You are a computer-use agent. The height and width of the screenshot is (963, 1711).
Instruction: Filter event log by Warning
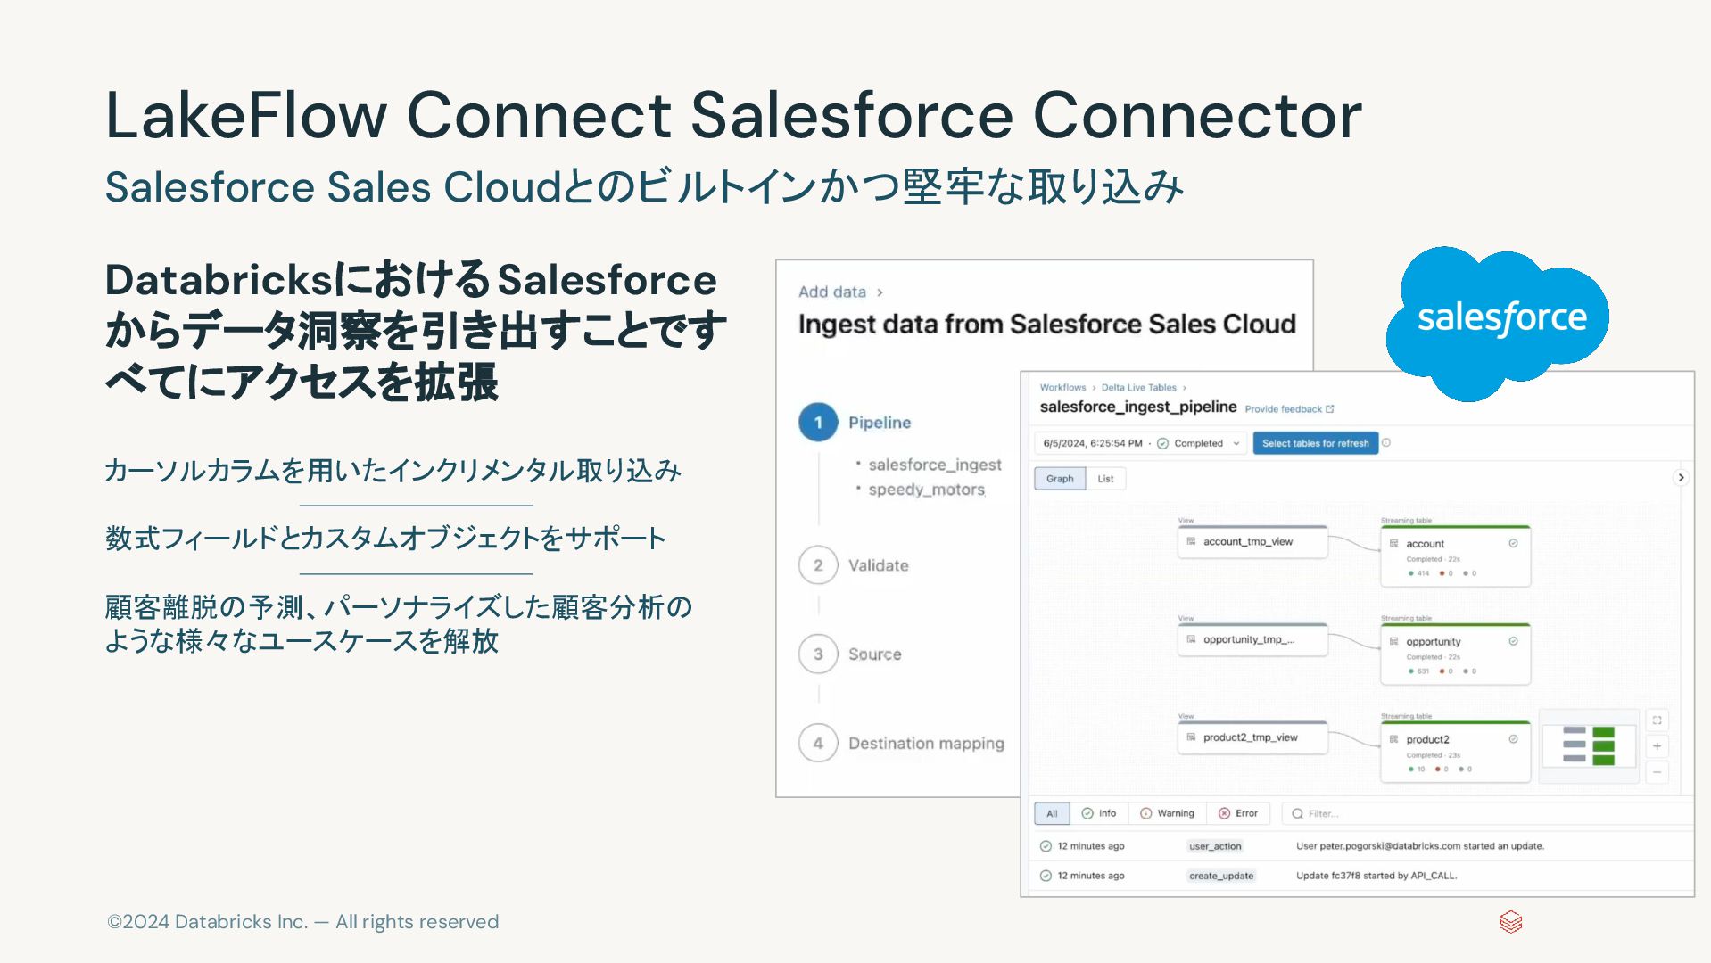point(1167,813)
